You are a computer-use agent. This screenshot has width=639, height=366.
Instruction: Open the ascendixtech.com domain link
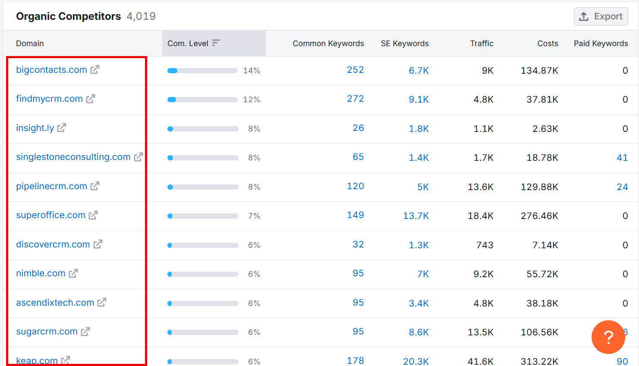click(55, 303)
